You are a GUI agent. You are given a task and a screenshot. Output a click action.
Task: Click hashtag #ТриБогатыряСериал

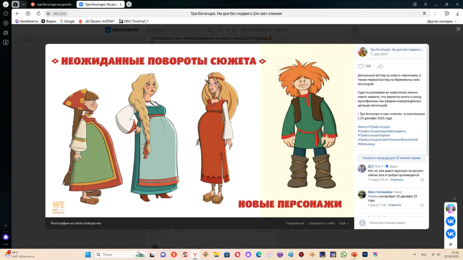click(x=374, y=135)
